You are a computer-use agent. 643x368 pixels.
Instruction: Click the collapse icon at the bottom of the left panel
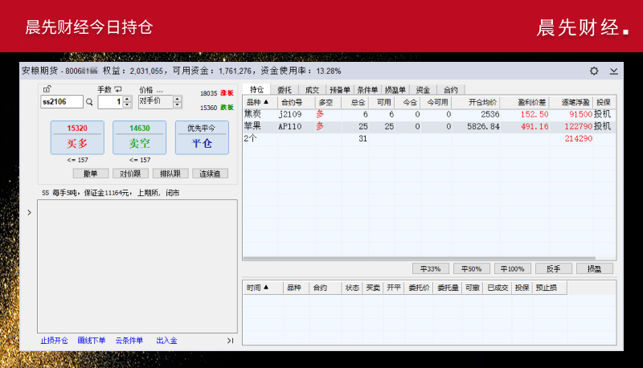tap(230, 341)
